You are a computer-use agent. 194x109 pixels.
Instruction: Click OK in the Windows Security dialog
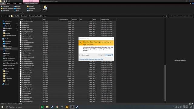point(101,55)
